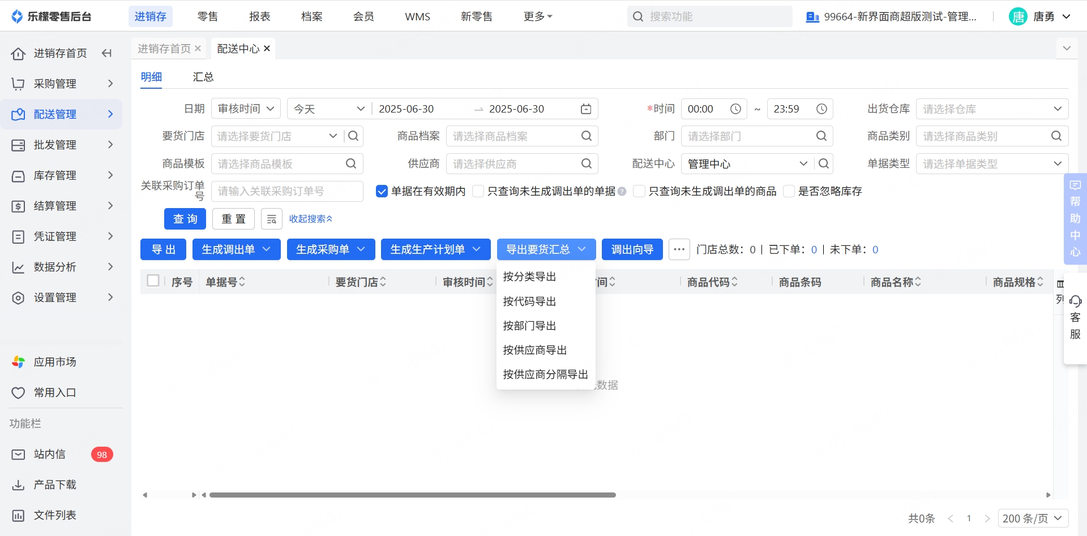1087x536 pixels.
Task: Expand 采购管理 in the sidebar
Action: tap(61, 84)
